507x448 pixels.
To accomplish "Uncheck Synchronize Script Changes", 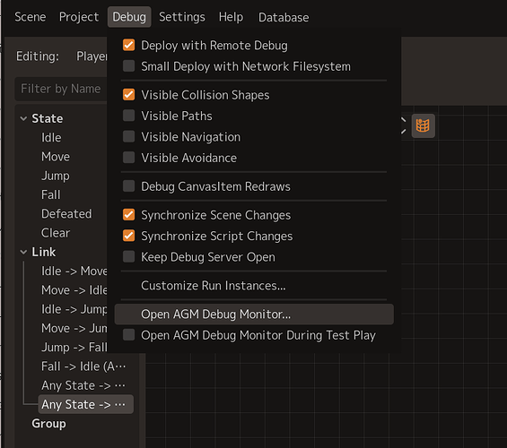I will [x=128, y=236].
